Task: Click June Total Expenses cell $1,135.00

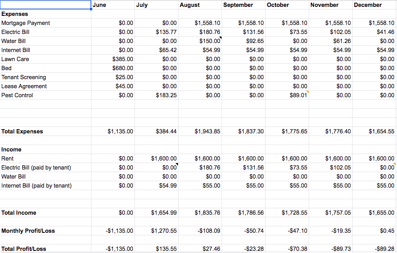Action: point(113,131)
